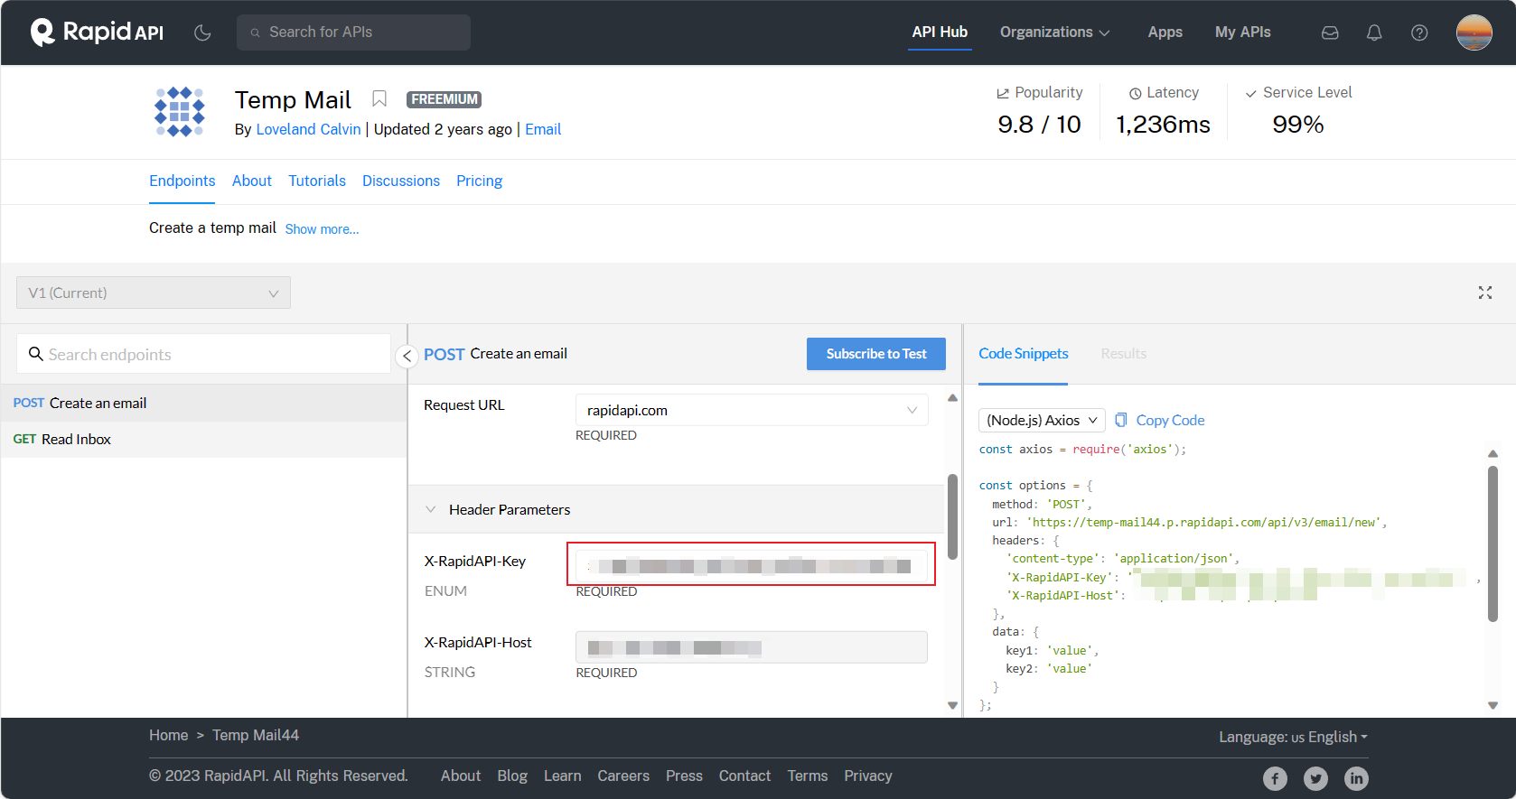Click the RapidAPI logo
Image resolution: width=1516 pixels, height=799 pixels.
tap(97, 32)
